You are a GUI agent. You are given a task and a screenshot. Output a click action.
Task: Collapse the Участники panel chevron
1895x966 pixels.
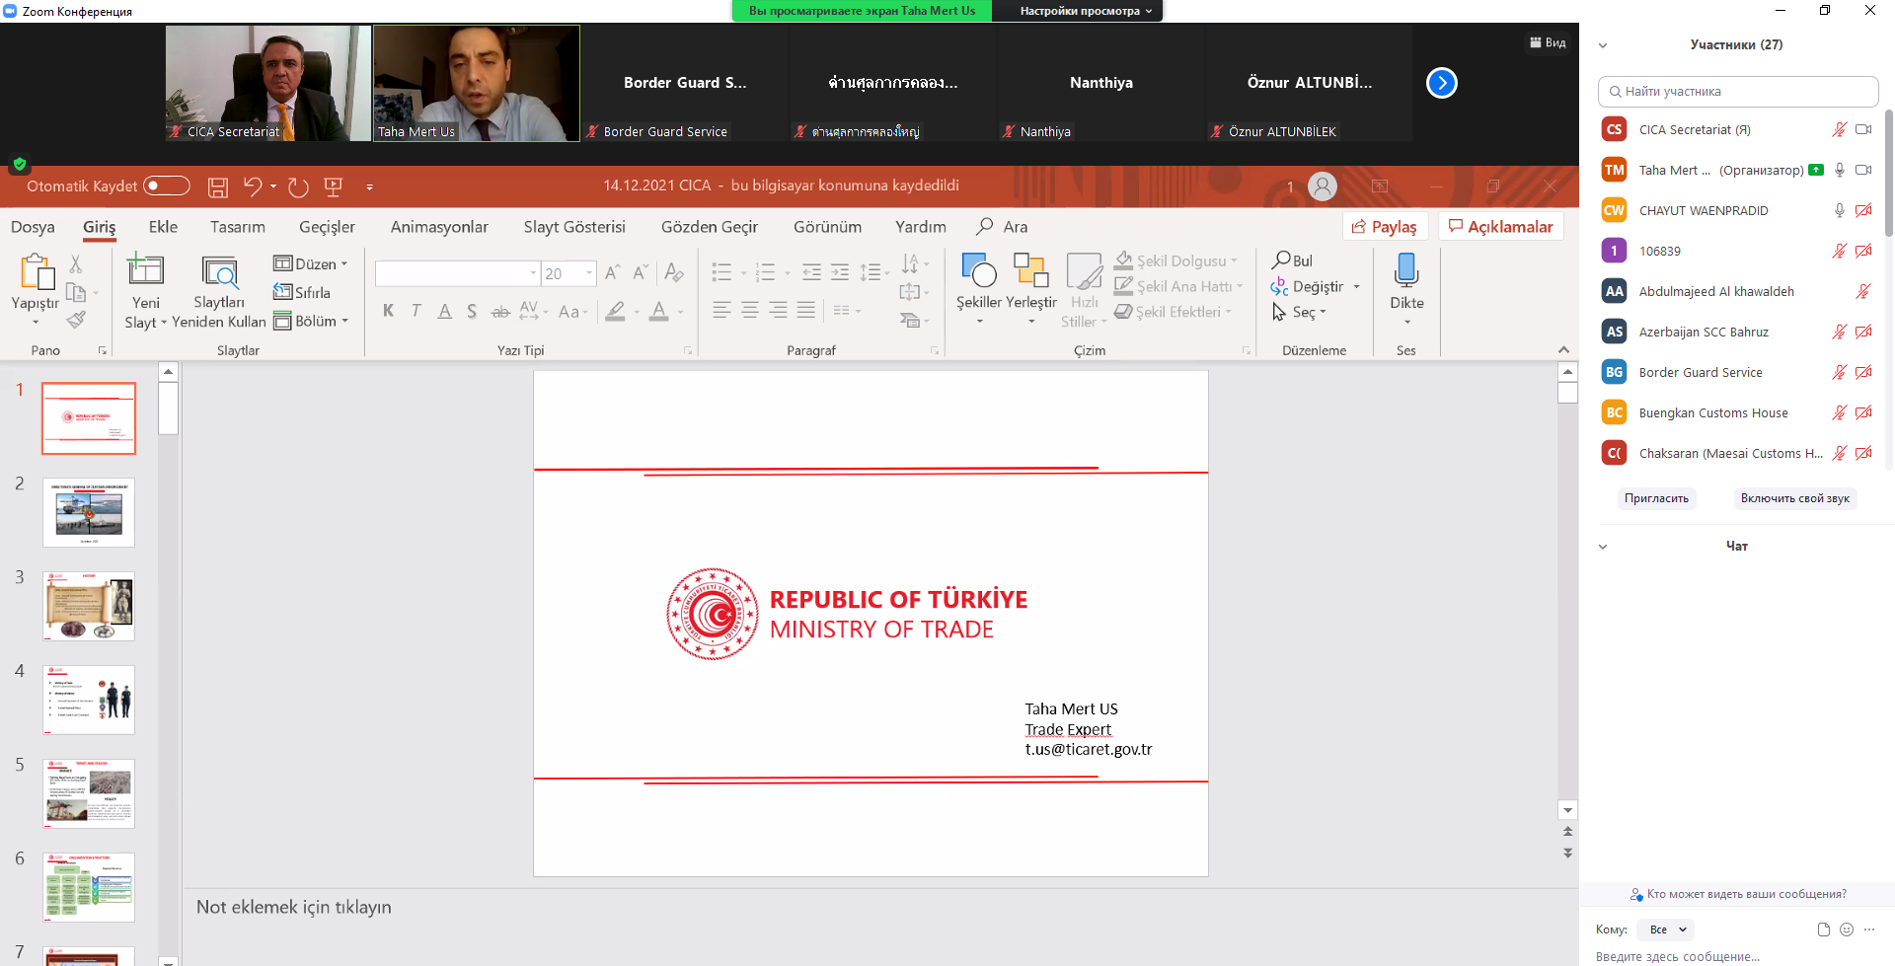1603,45
